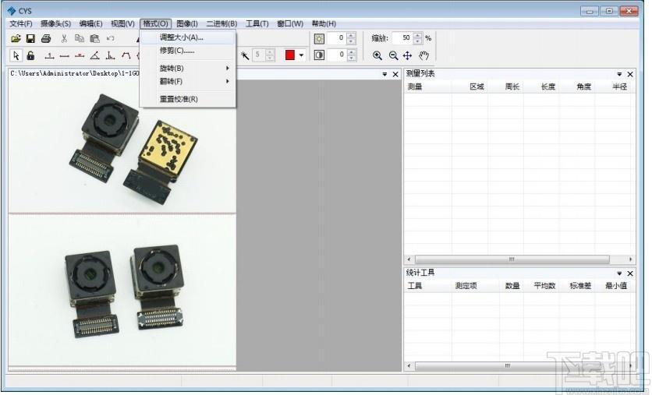Click the print icon
Viewport: 652px width, 395px height.
(46, 39)
